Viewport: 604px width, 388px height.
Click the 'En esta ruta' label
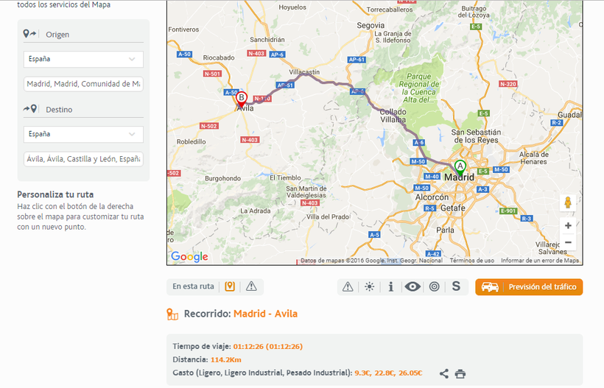(193, 286)
